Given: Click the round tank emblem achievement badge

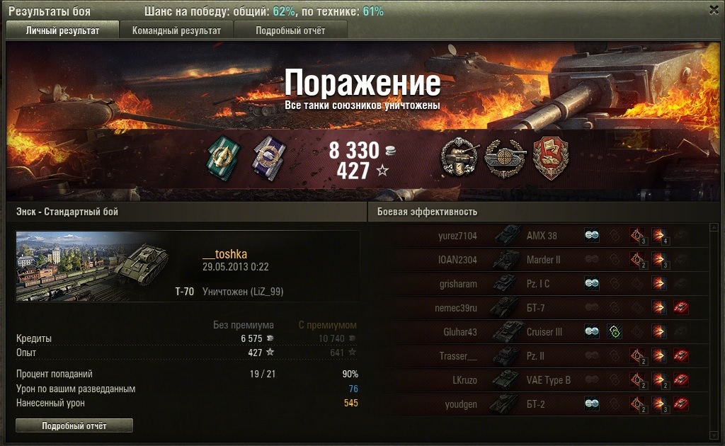Looking at the screenshot, I should coord(459,158).
